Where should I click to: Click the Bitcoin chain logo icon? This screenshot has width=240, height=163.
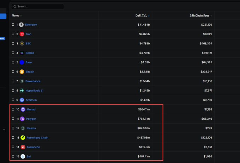point(22,72)
